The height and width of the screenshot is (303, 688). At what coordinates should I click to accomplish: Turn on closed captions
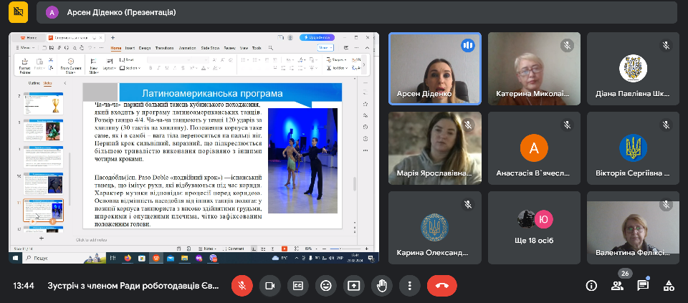(x=297, y=285)
